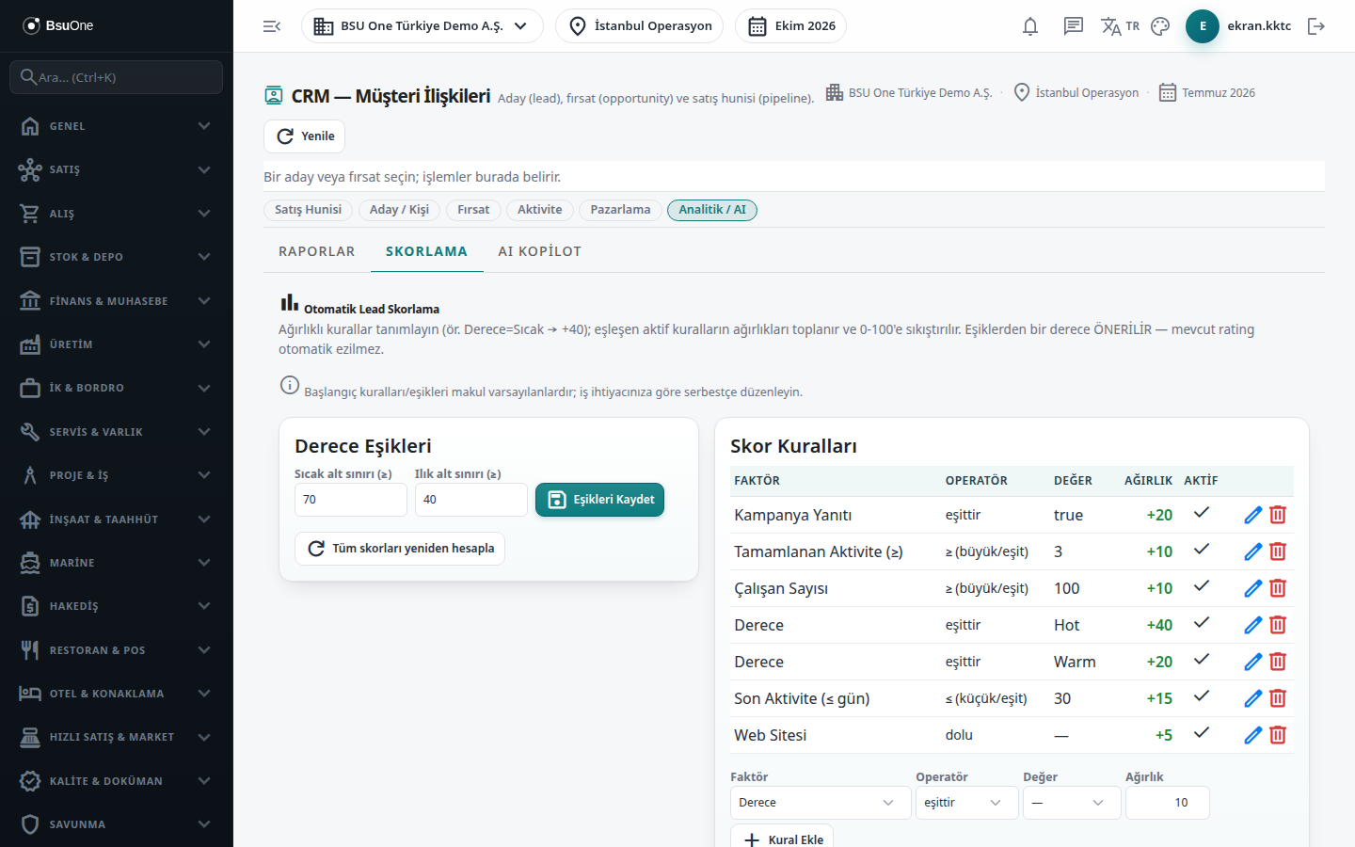Delete the Web Sitesi rule

pos(1278,735)
